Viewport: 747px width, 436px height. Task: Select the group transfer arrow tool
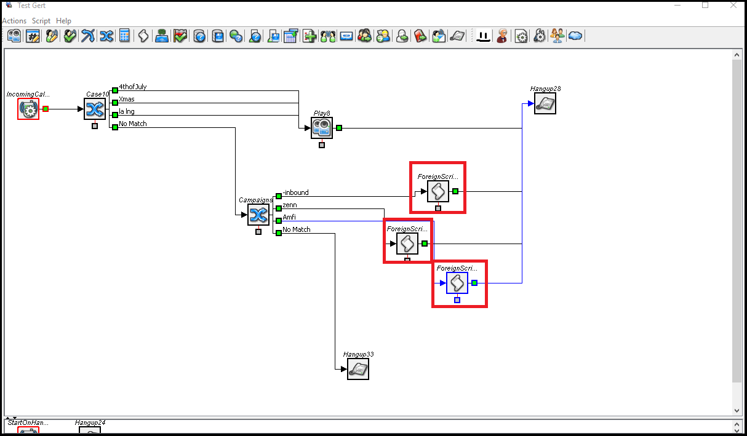365,36
